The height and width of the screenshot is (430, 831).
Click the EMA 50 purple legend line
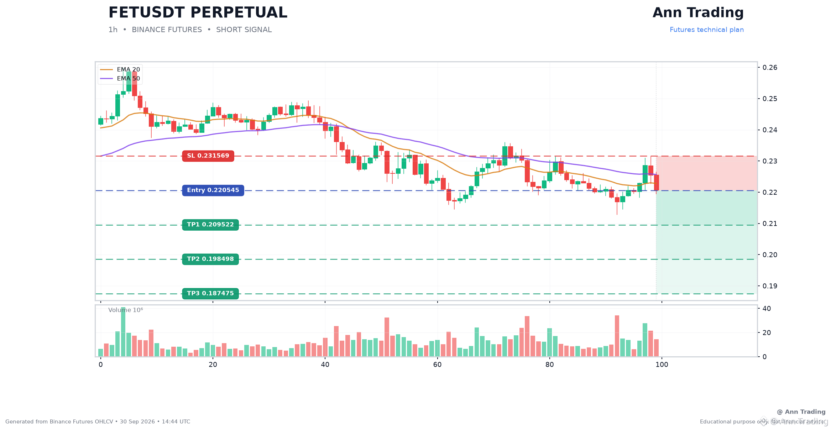[x=106, y=78]
